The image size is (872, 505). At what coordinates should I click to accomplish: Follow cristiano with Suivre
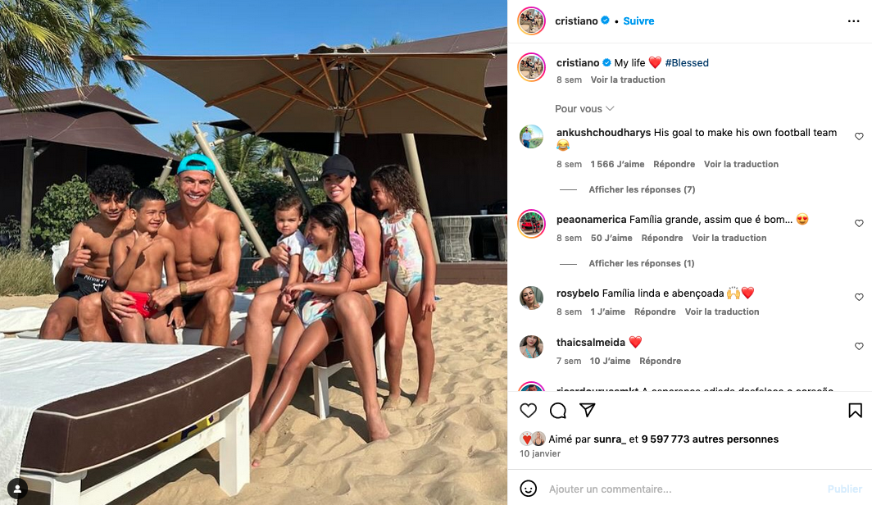coord(638,21)
